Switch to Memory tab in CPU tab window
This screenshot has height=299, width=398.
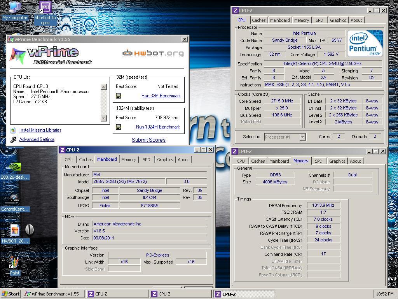[x=302, y=20]
